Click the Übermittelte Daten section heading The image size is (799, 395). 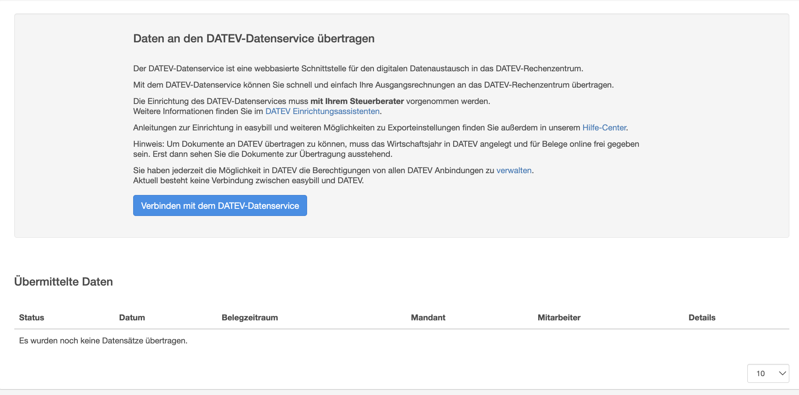click(63, 281)
